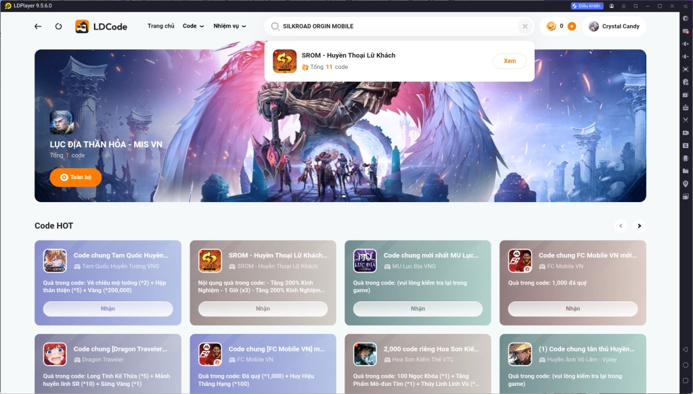The image size is (693, 394).
Task: Collapse the right sidebar with double chevron
Action: coord(686,6)
